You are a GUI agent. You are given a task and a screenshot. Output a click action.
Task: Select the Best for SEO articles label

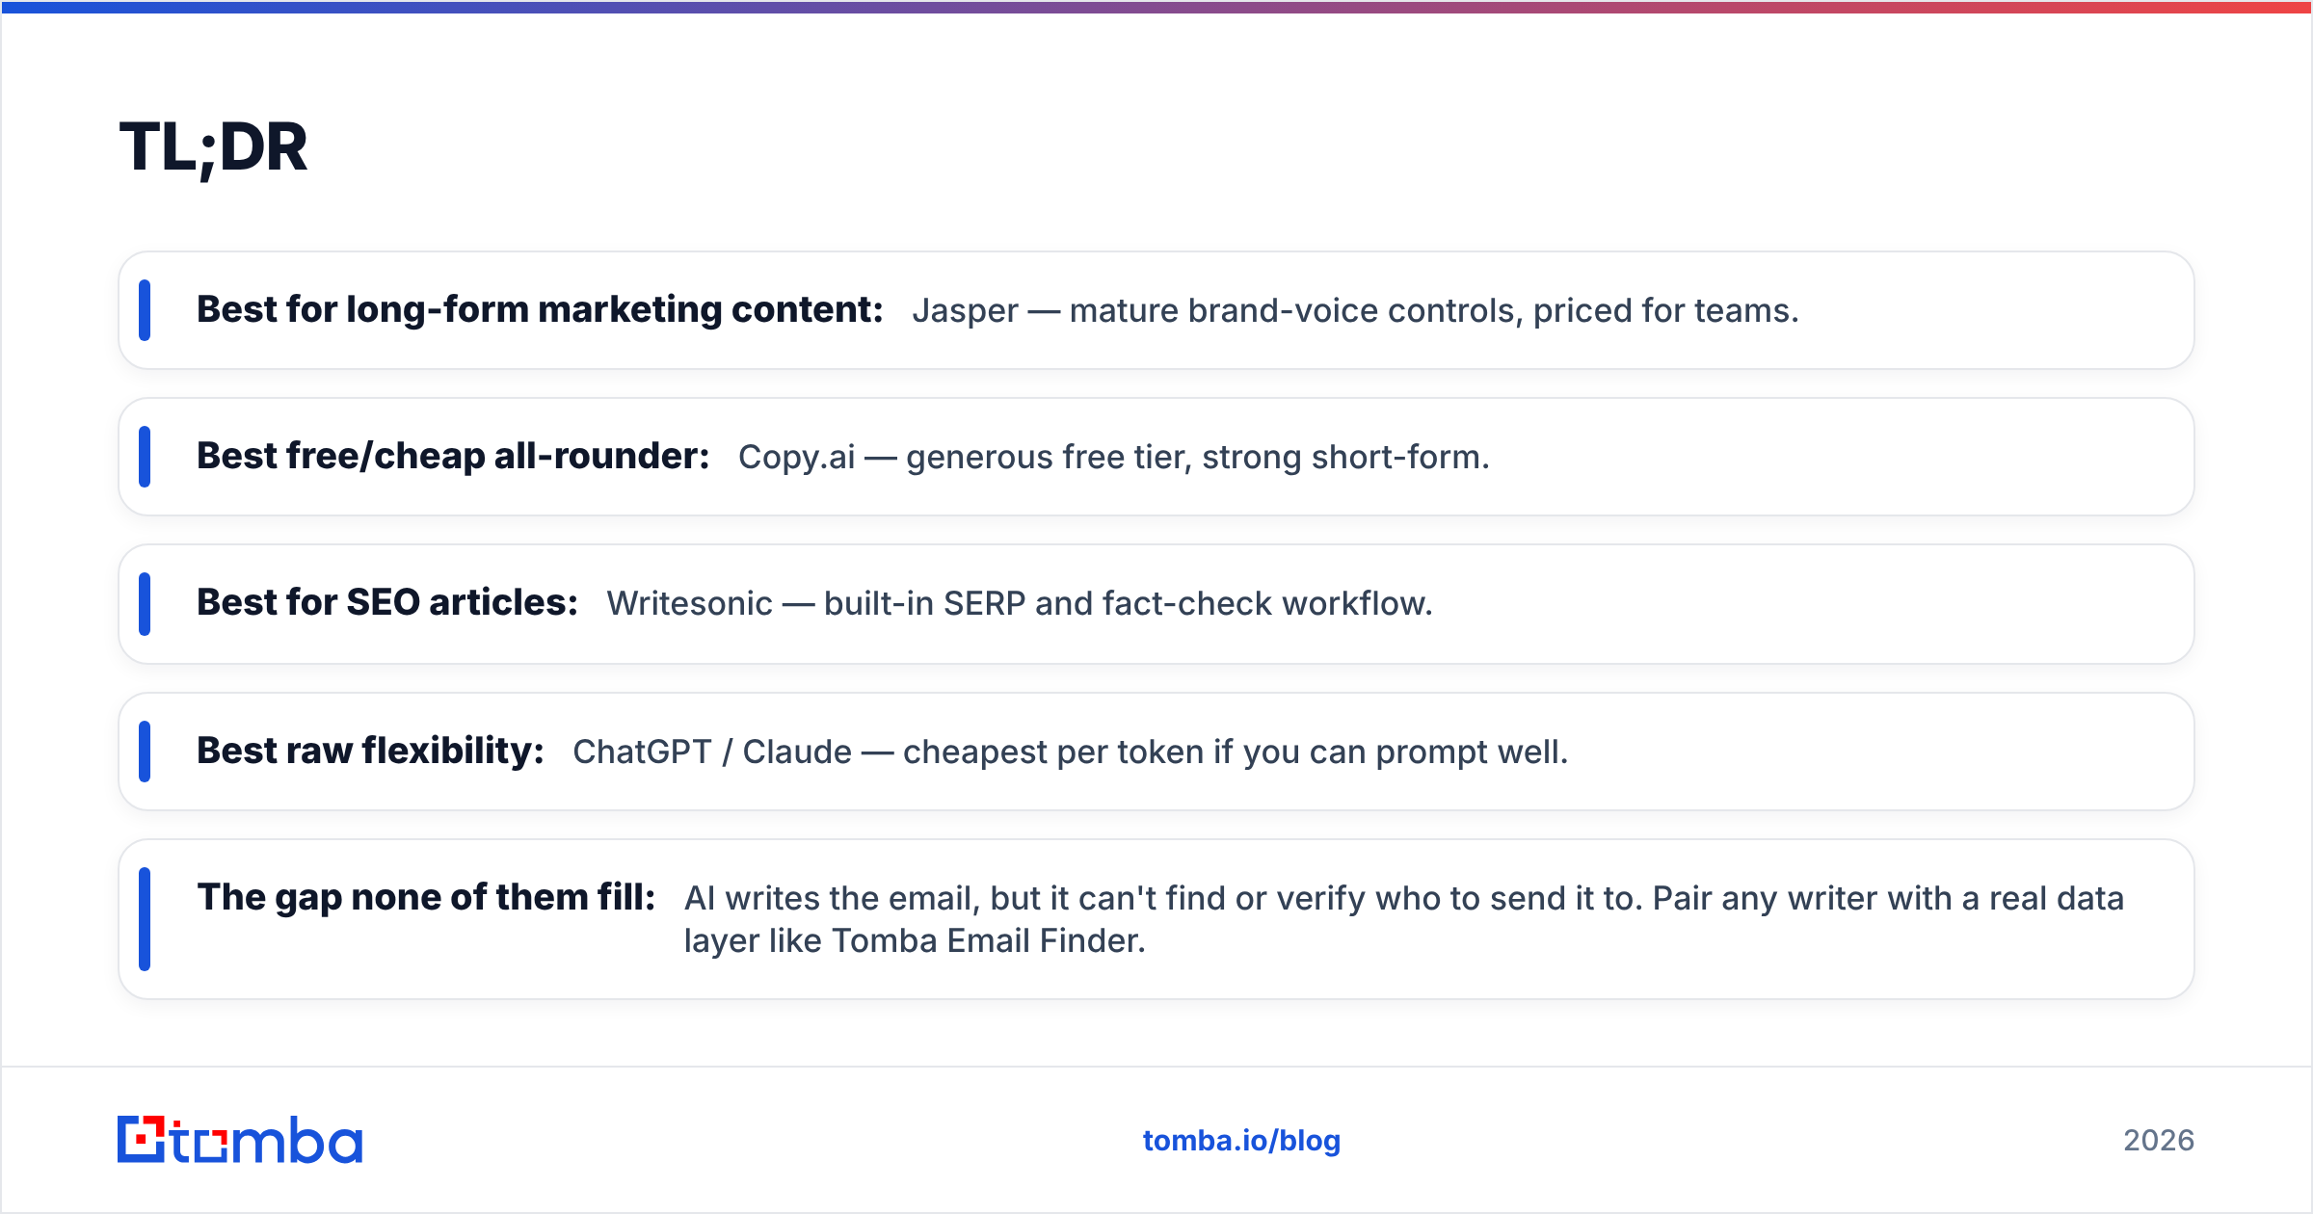[x=387, y=603]
